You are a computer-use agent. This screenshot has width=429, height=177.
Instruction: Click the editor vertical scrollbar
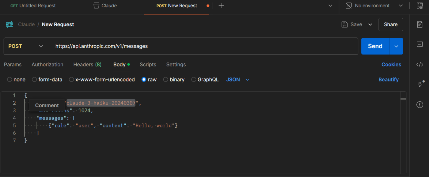point(403,133)
